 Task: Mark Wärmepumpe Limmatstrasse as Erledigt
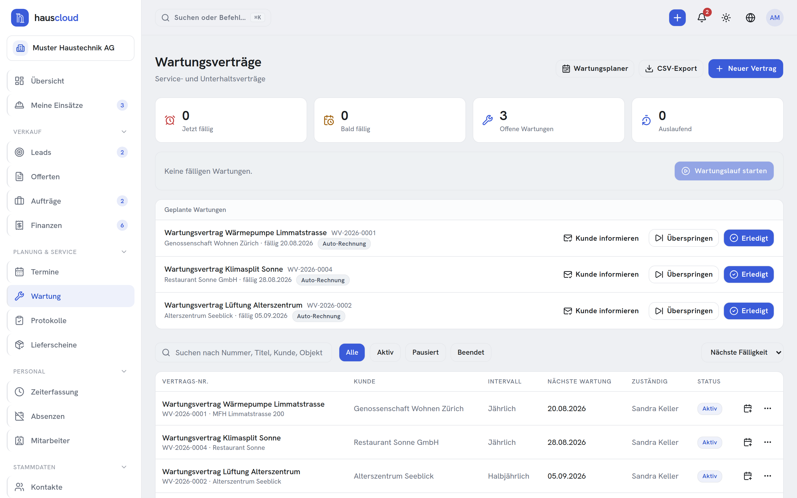[x=749, y=238]
